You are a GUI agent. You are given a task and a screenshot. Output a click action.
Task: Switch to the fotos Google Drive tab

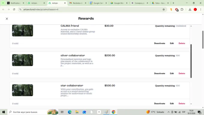point(160,3)
